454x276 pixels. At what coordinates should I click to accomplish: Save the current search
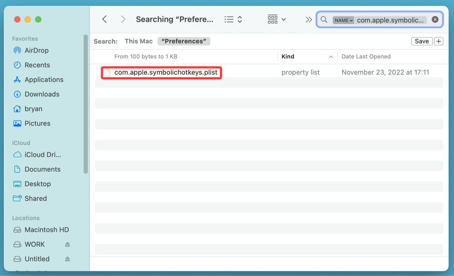(421, 41)
